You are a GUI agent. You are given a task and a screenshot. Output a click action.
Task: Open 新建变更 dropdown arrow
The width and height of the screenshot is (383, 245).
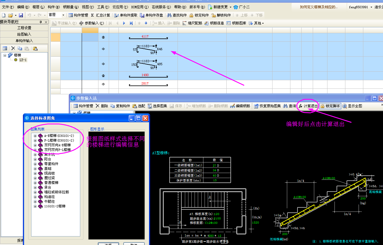click(230, 7)
